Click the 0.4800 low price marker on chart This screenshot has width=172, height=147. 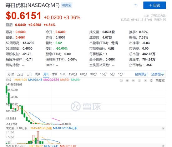pyautogui.click(x=67, y=124)
